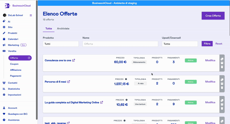This screenshot has width=230, height=124.
Task: Open the Upsell/Downsell dropdown
Action: (x=180, y=44)
